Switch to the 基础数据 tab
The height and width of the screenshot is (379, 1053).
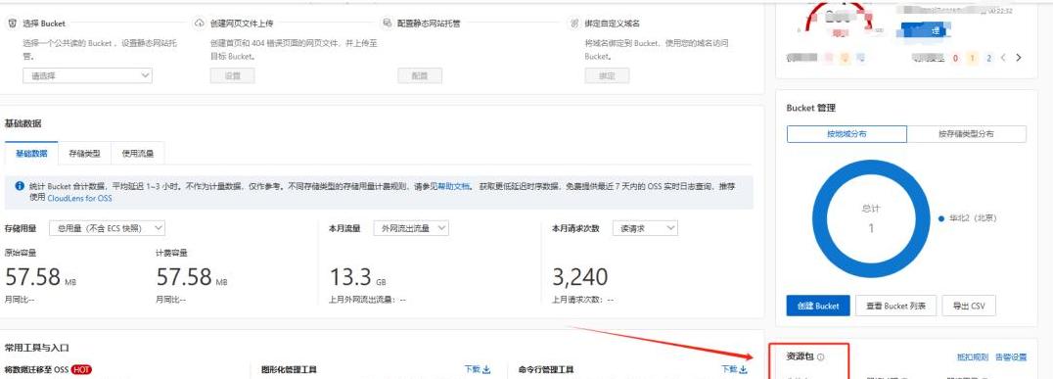31,153
